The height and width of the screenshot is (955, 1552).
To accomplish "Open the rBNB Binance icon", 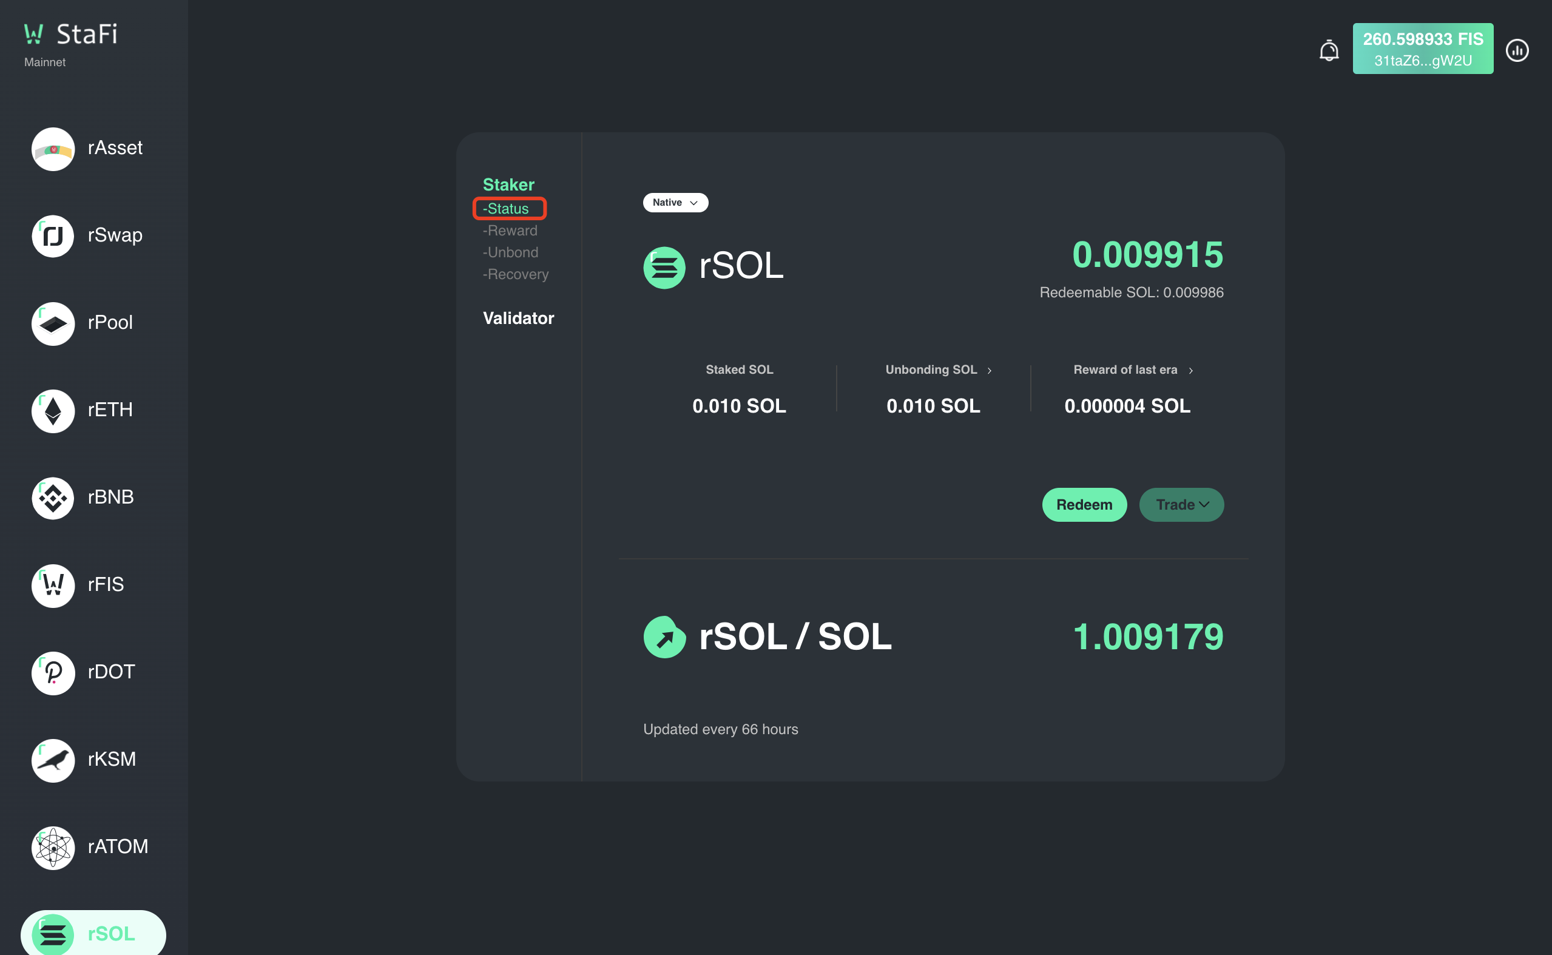I will [53, 498].
